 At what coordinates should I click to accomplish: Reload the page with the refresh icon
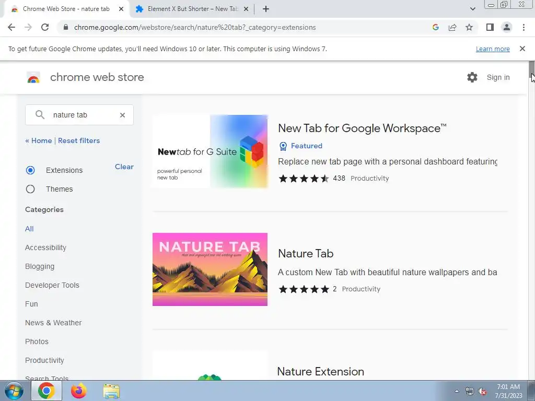click(x=45, y=27)
